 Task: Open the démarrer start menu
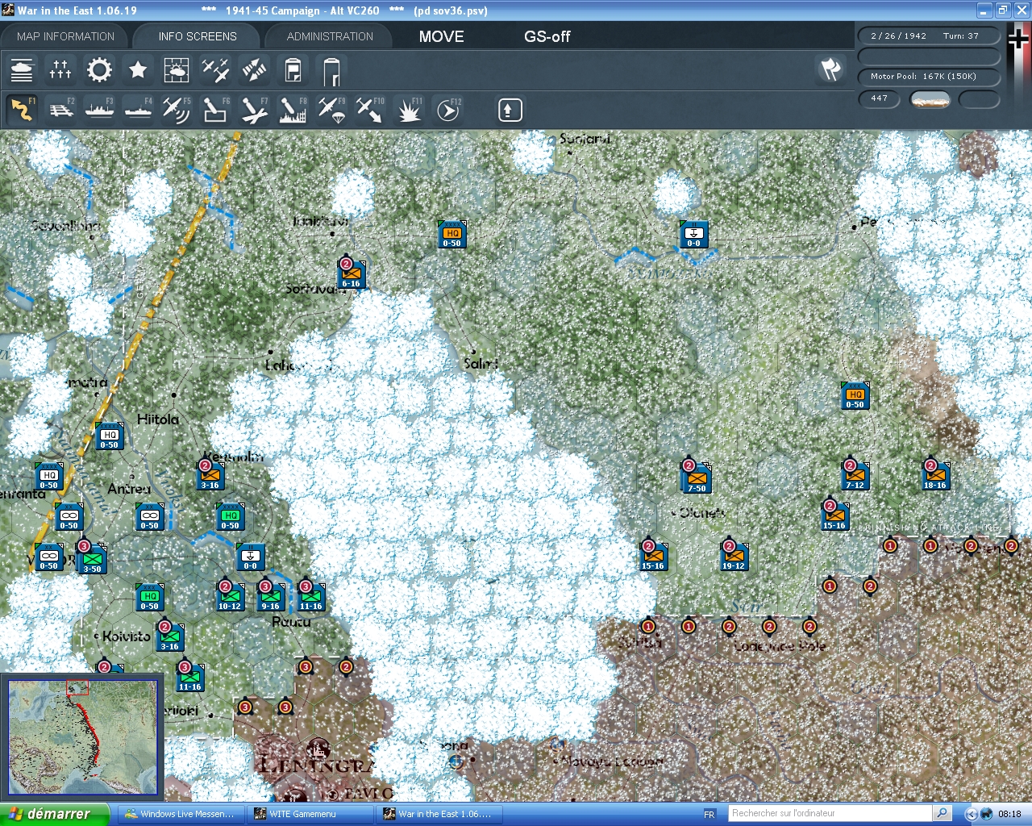pos(52,814)
